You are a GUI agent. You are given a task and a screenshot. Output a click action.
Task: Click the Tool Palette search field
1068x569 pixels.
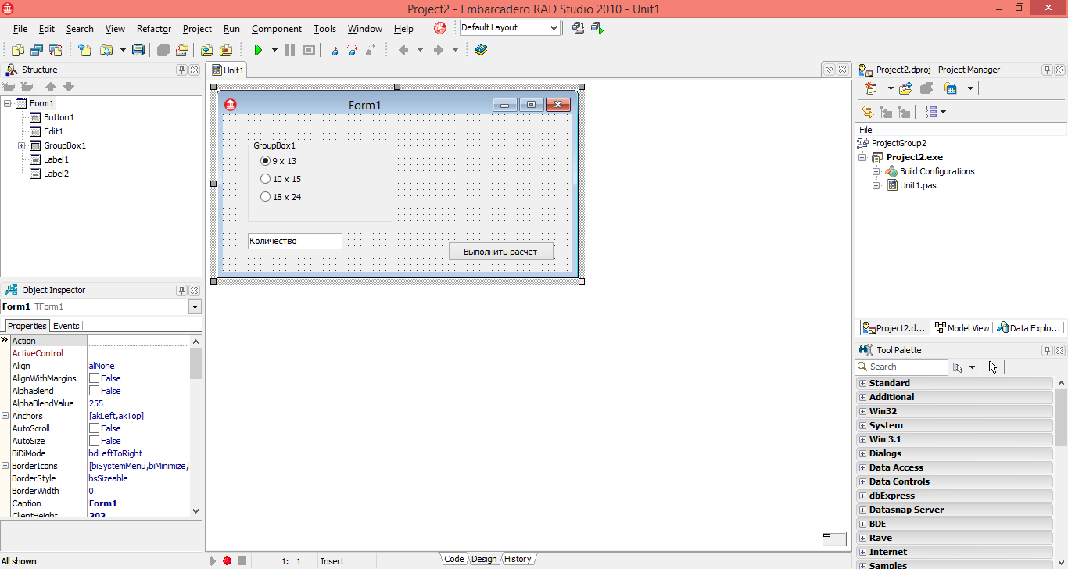901,367
